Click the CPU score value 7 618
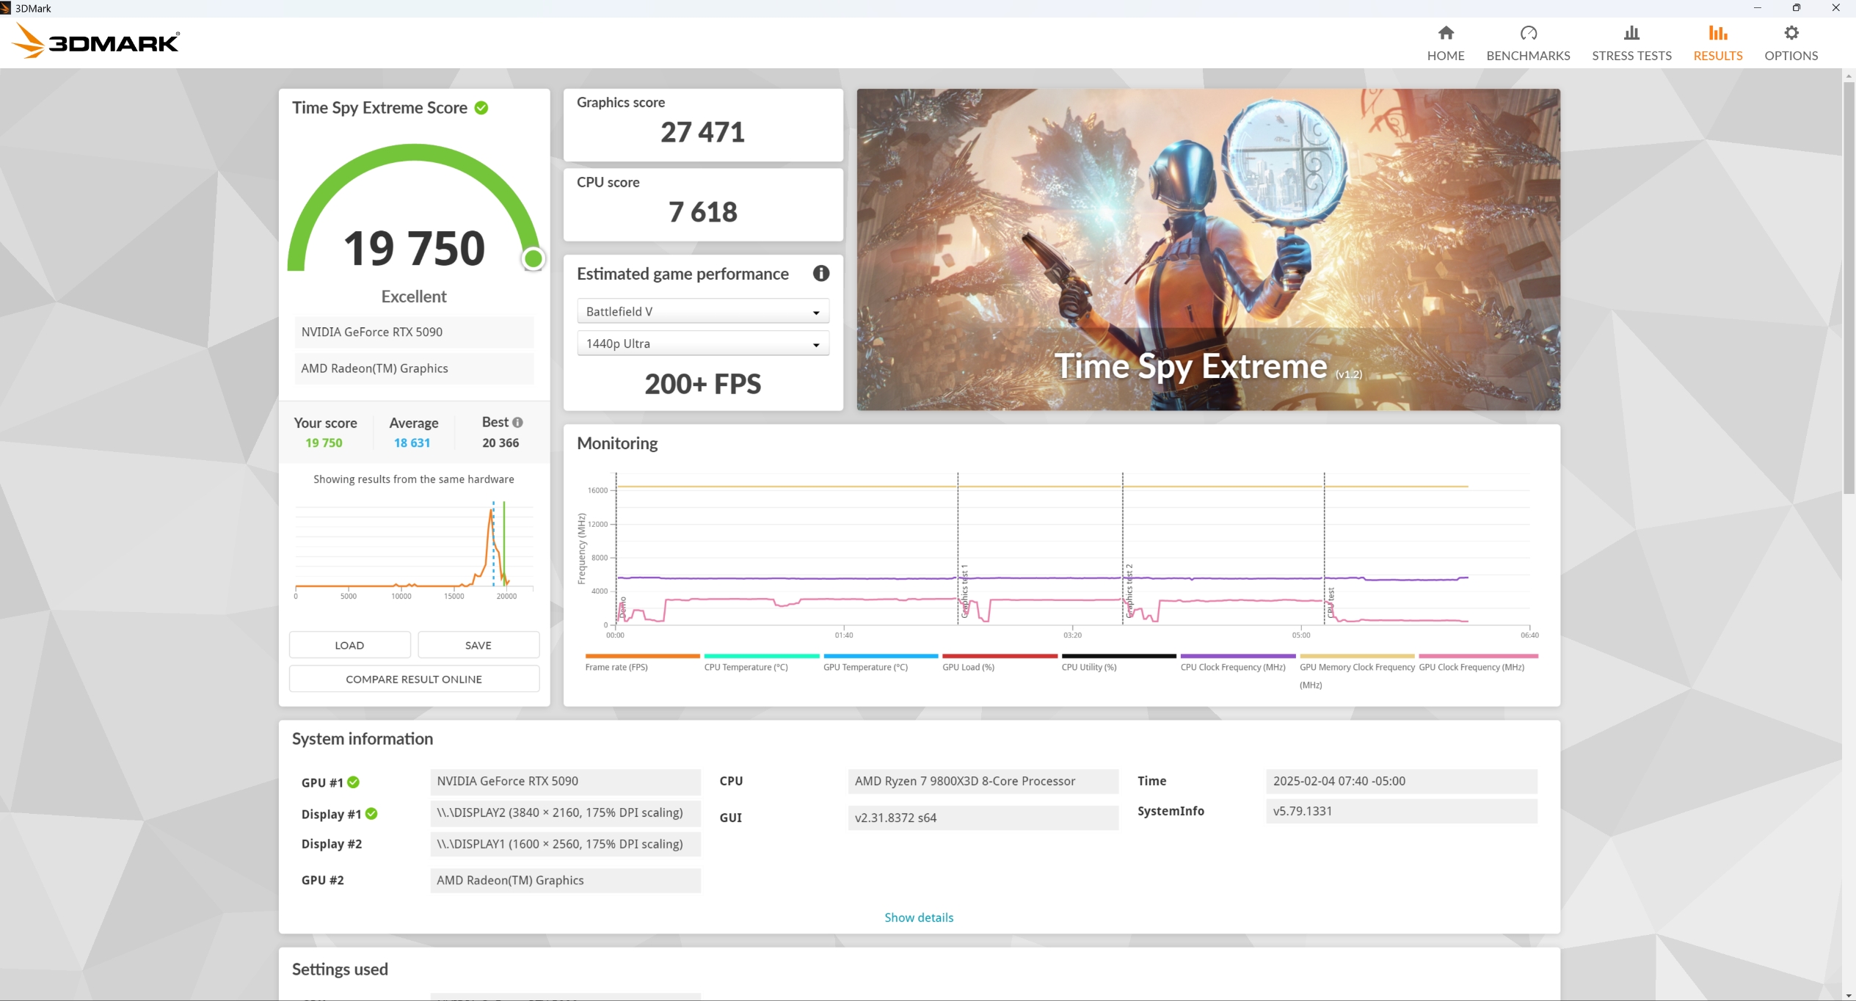This screenshot has width=1856, height=1001. click(x=702, y=212)
